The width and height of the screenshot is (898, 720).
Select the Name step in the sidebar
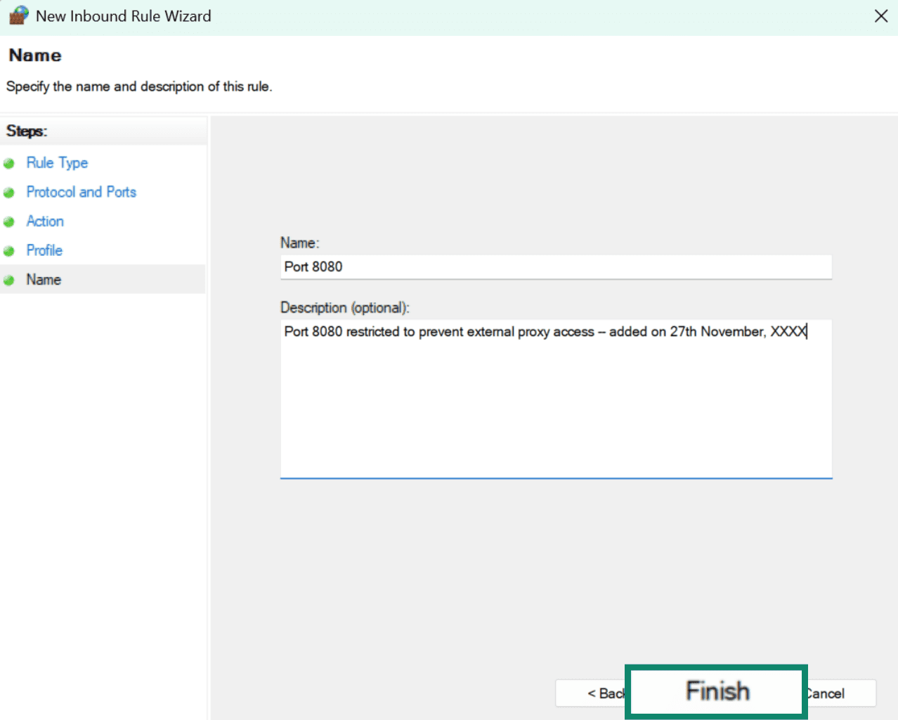44,280
